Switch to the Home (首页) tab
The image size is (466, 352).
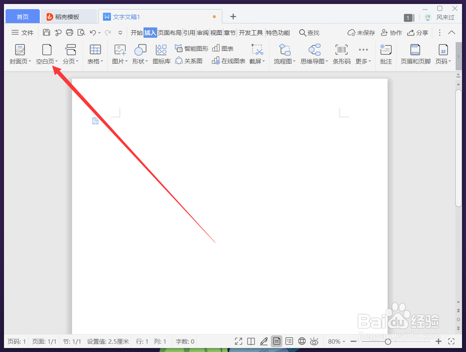pyautogui.click(x=23, y=17)
